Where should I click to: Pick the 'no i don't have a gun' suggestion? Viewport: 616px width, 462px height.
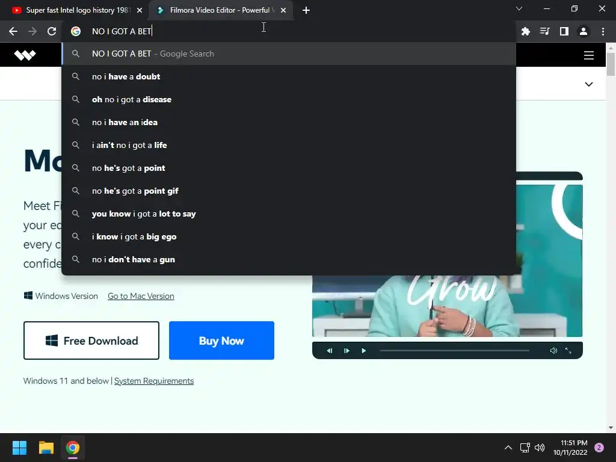tap(289, 260)
